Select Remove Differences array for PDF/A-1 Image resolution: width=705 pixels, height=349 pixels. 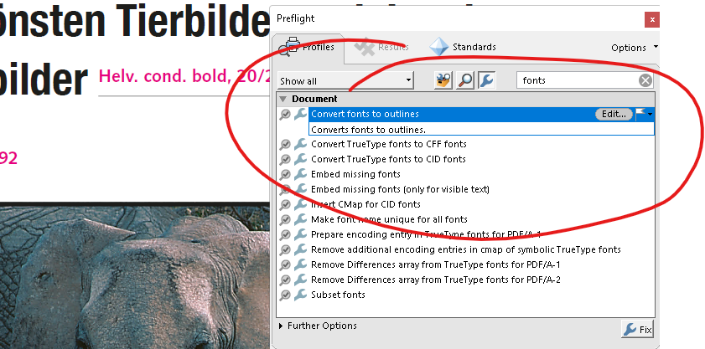pyautogui.click(x=435, y=264)
